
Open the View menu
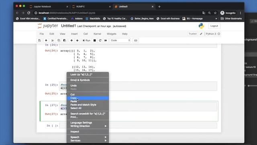click(x=63, y=34)
